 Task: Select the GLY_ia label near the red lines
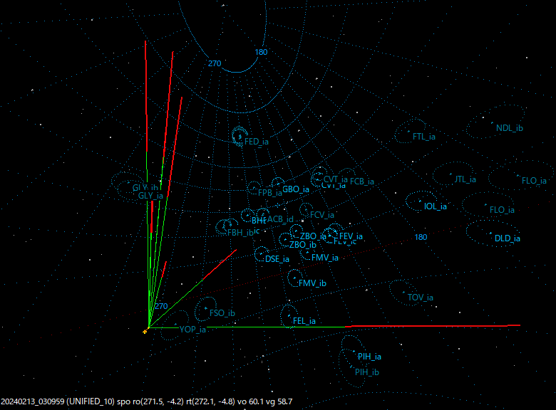[150, 196]
